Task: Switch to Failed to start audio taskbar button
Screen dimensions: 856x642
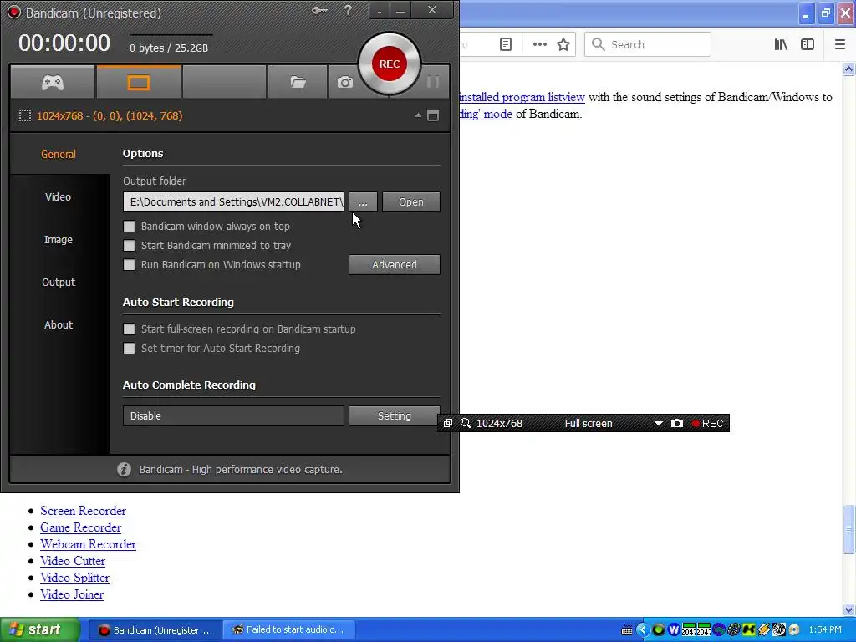Action: click(x=288, y=630)
